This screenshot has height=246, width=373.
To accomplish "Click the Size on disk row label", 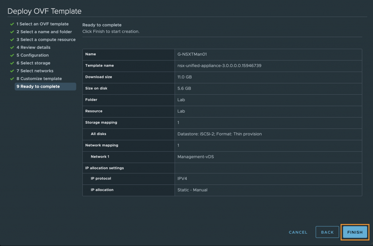I will coord(96,88).
